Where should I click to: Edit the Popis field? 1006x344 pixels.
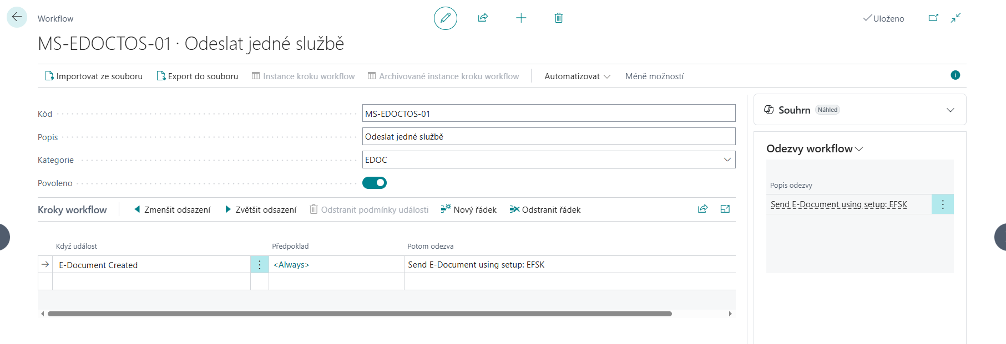[x=549, y=136]
